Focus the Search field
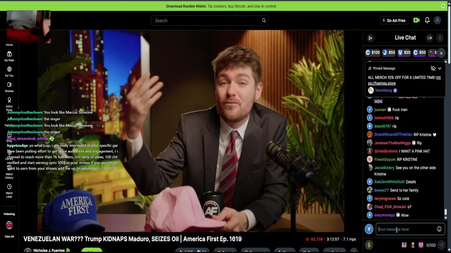This screenshot has width=451, height=253. pyautogui.click(x=210, y=20)
